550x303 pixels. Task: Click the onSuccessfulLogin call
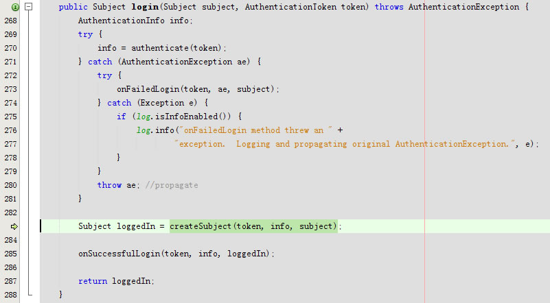(x=176, y=254)
